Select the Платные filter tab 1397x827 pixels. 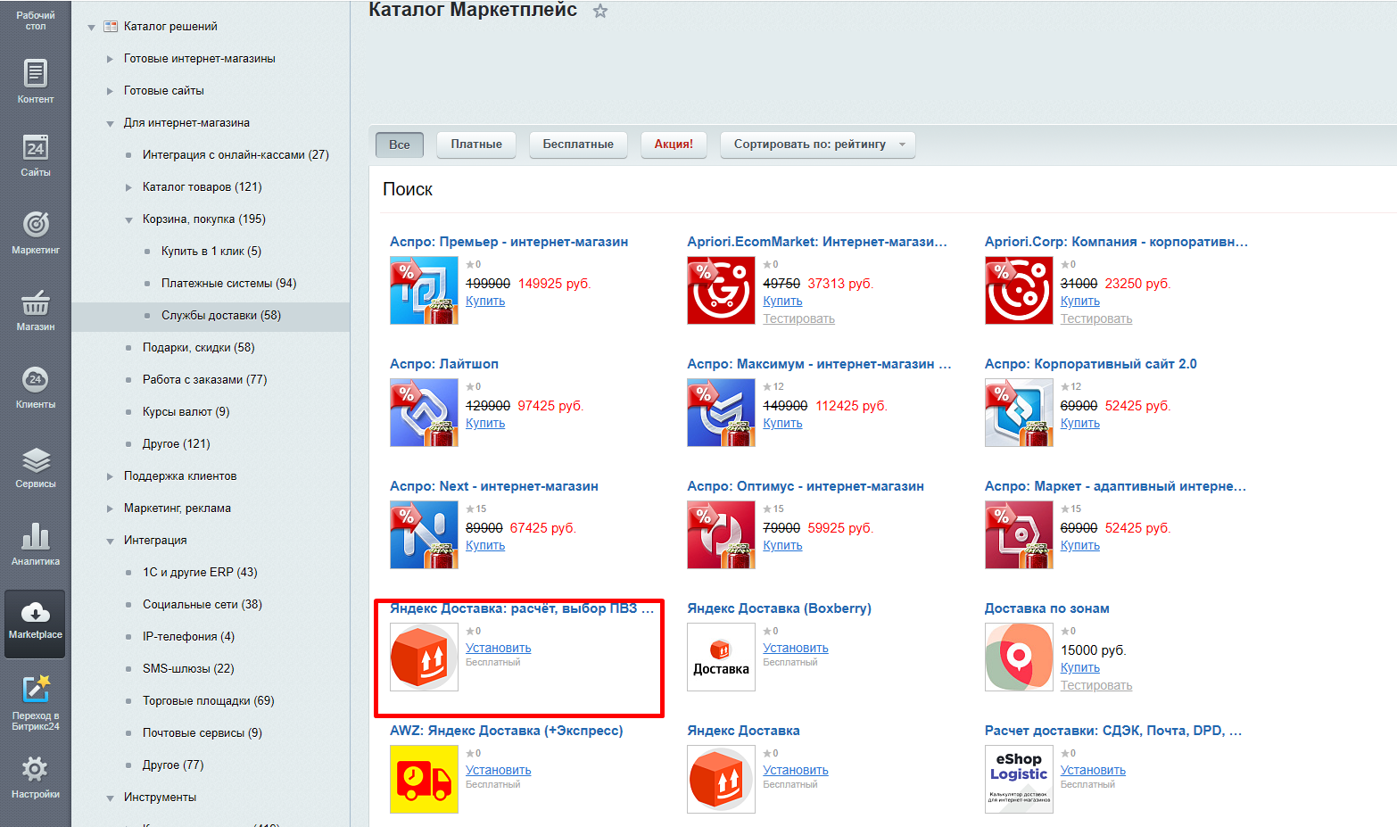pos(476,145)
